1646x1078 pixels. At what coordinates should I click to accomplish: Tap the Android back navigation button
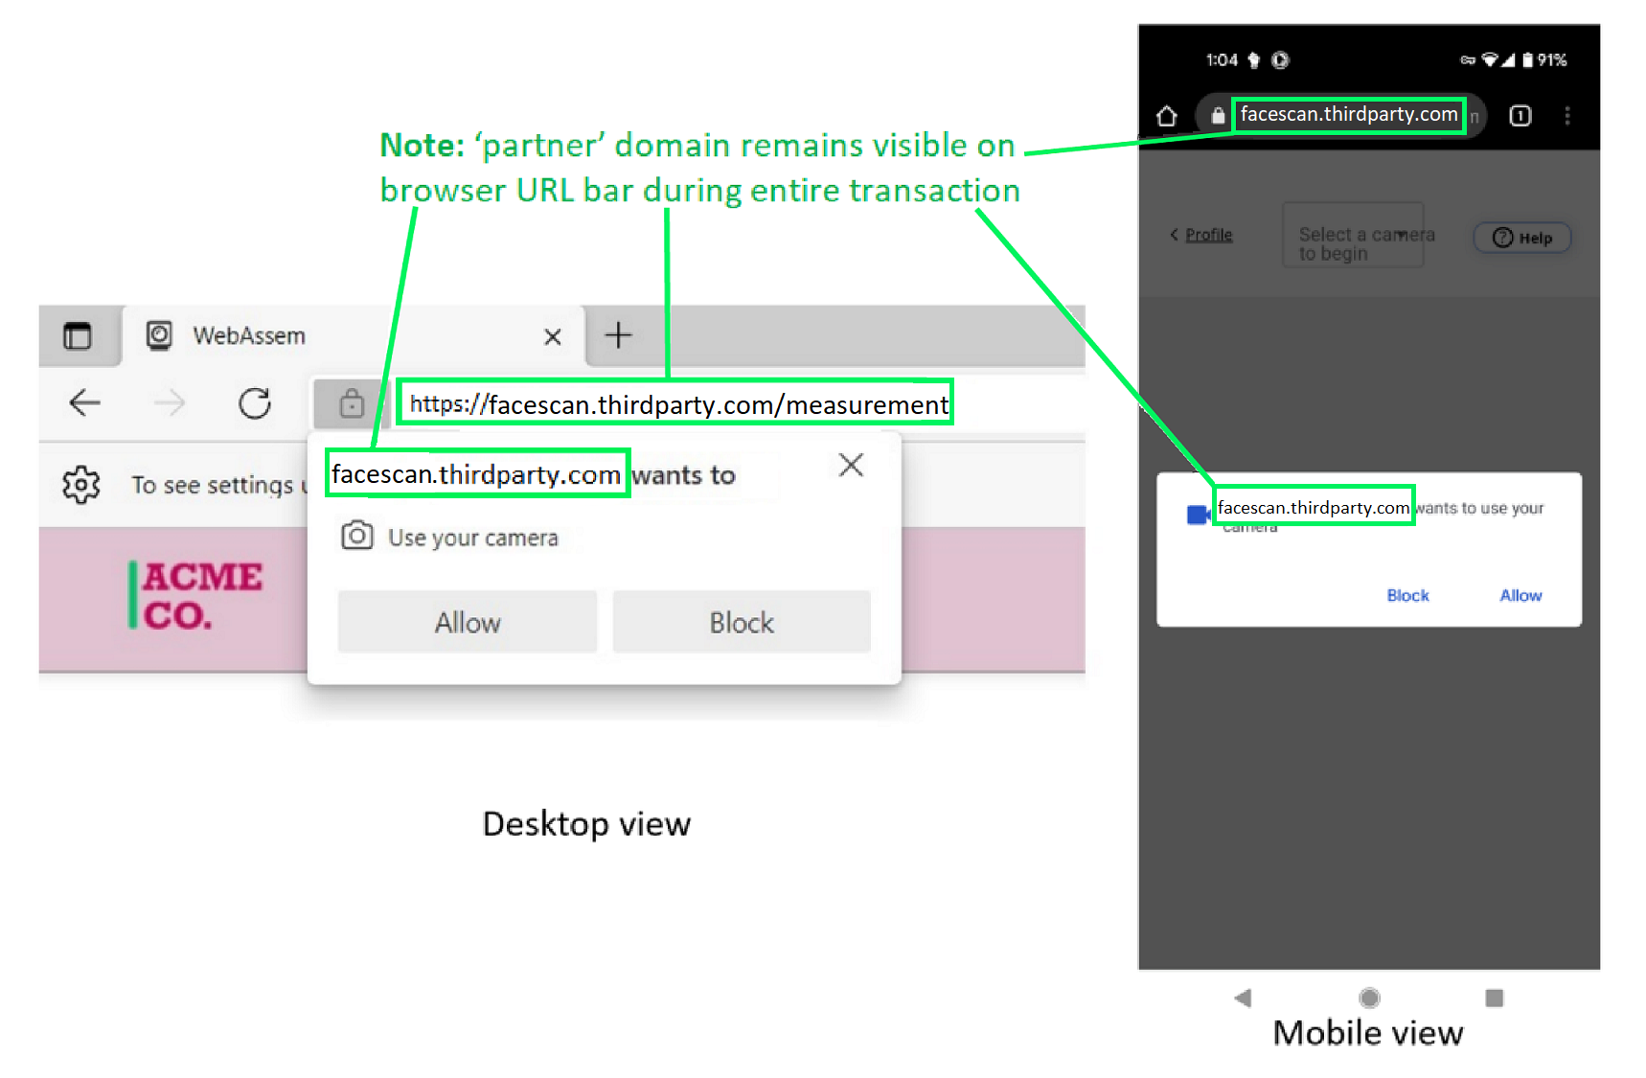(1243, 998)
